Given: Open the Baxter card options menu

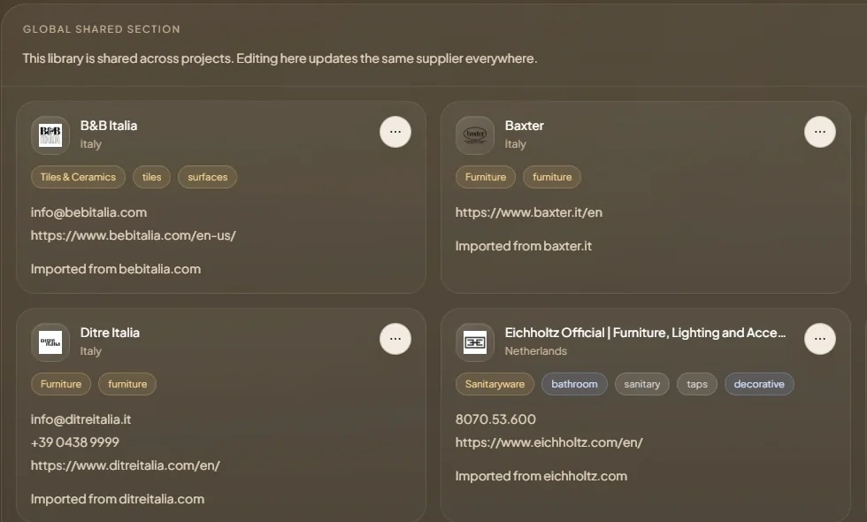Looking at the screenshot, I should click(820, 132).
